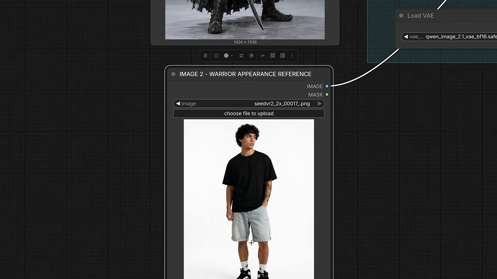Click the 1024 × 1536 size label
The height and width of the screenshot is (279, 497).
pos(245,42)
